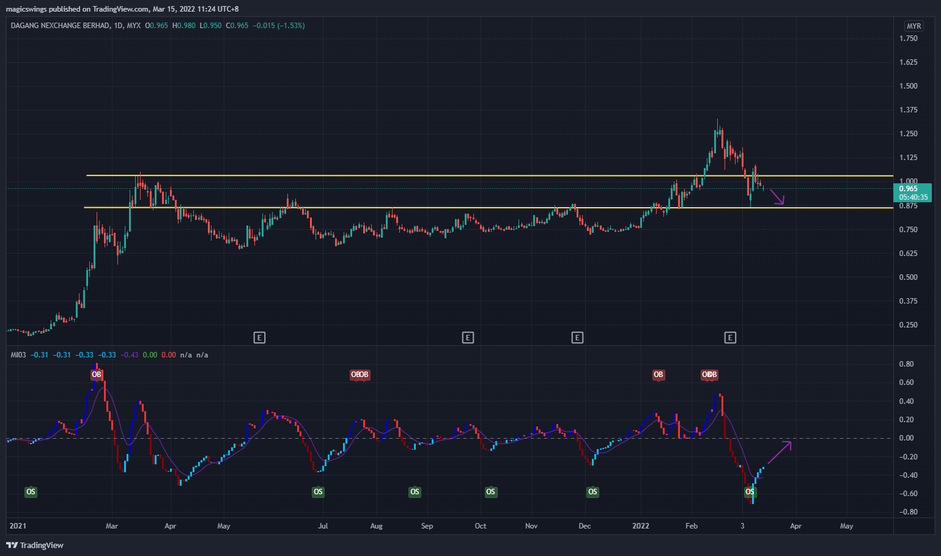Viewport: 941px width, 556px height.
Task: Click the MI03 indicator name
Action: tap(18, 355)
